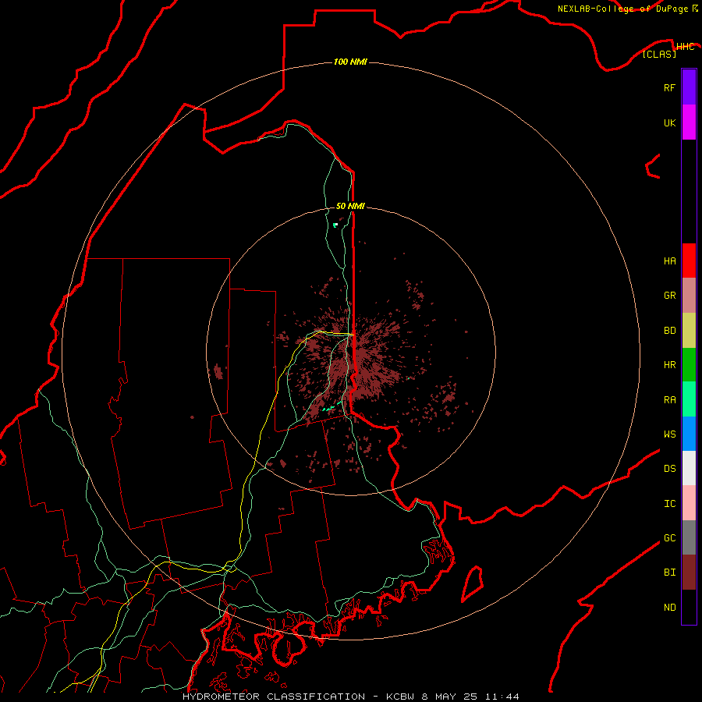The width and height of the screenshot is (702, 702).
Task: Click the UK legend label text
Action: click(670, 123)
